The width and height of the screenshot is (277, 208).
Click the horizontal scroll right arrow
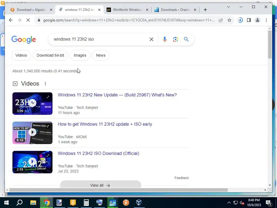(265, 190)
